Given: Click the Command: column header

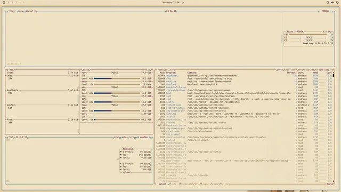Looking at the screenshot, I should [x=192, y=73].
